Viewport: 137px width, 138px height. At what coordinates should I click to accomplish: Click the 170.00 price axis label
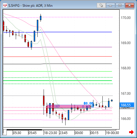point(126,18)
